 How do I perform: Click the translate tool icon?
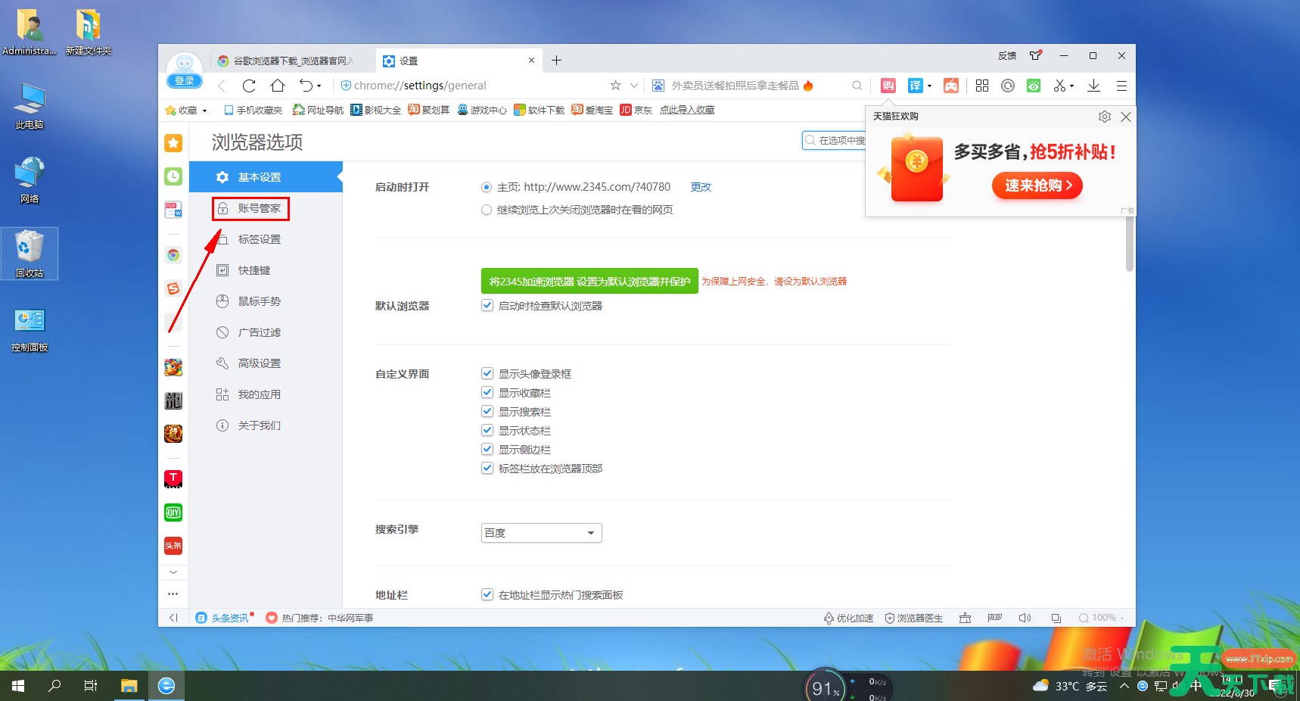point(915,86)
